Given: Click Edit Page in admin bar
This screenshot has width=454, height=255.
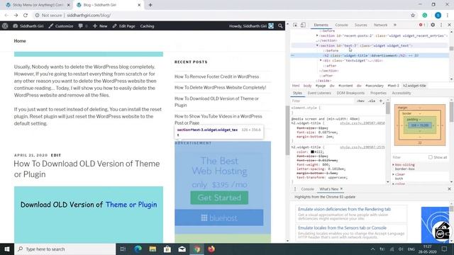Looking at the screenshot, I should (x=123, y=26).
